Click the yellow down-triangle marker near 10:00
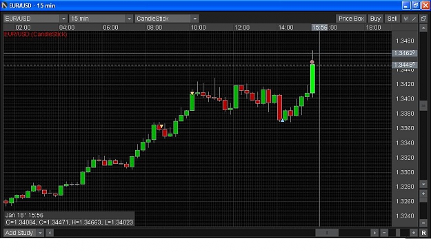This screenshot has height=252, width=431. [x=192, y=94]
